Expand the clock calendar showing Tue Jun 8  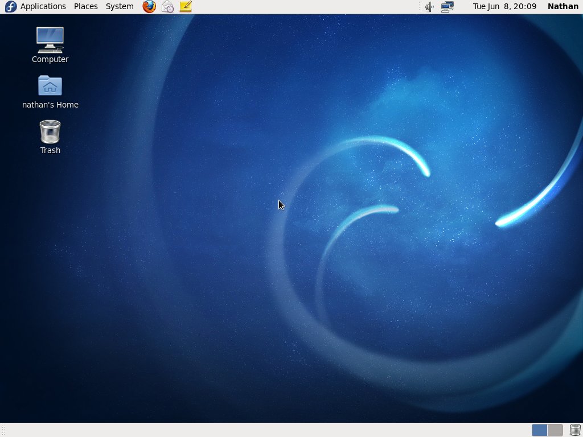pyautogui.click(x=504, y=7)
